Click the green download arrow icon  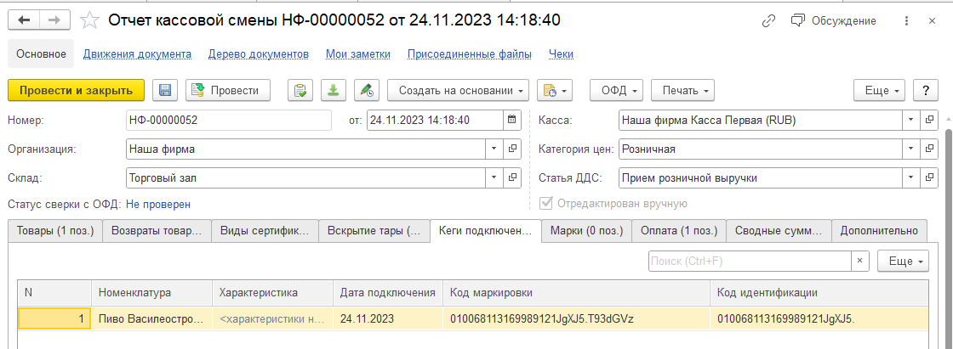334,90
